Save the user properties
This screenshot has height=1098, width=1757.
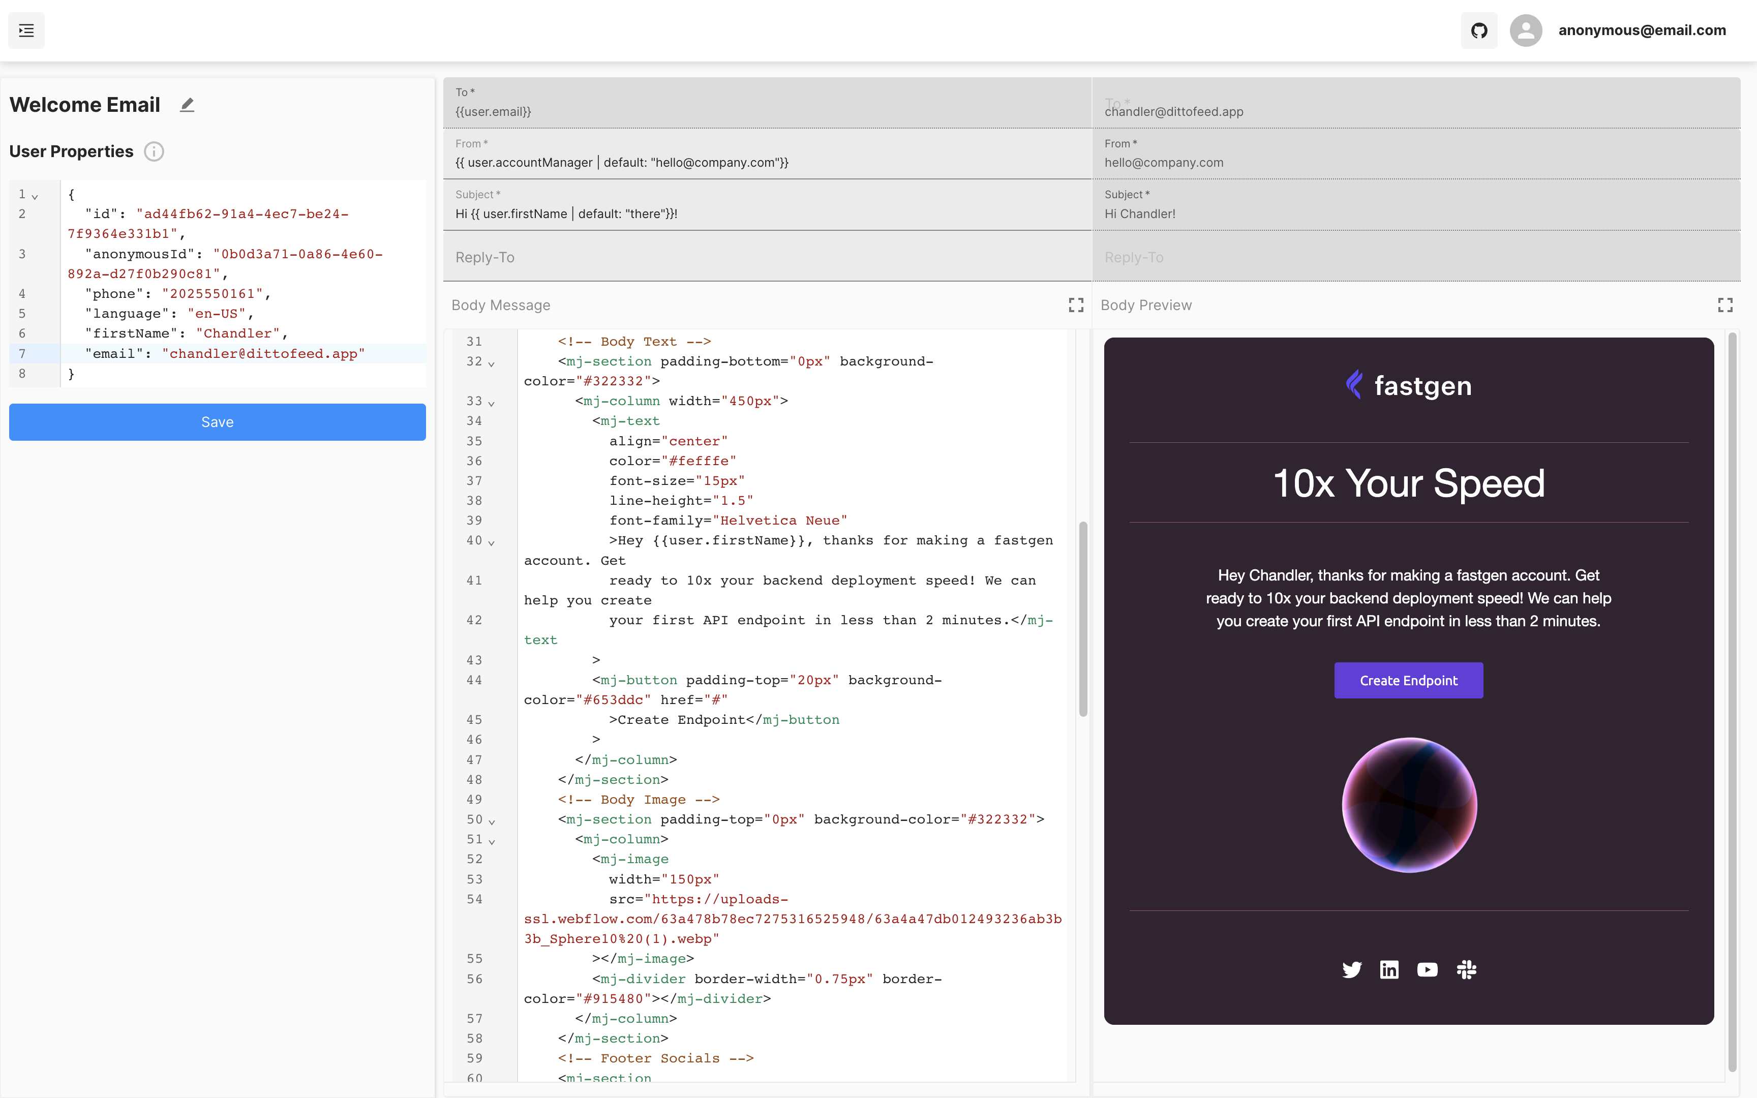click(x=217, y=422)
